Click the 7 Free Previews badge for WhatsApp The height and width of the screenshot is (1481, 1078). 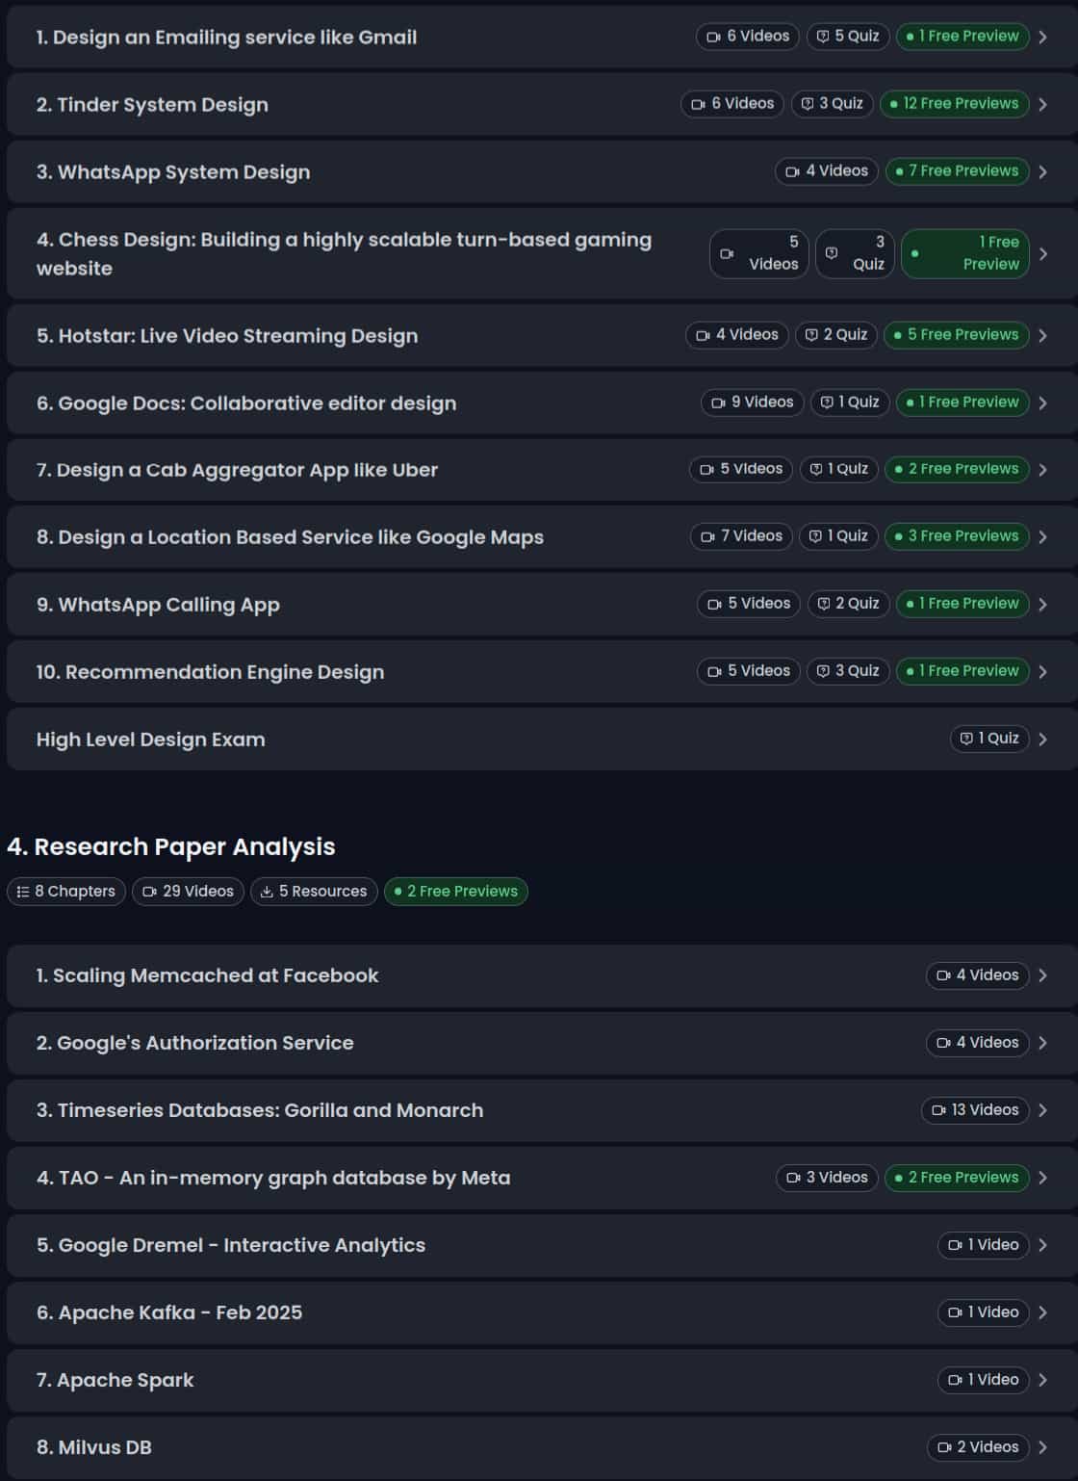coord(958,171)
